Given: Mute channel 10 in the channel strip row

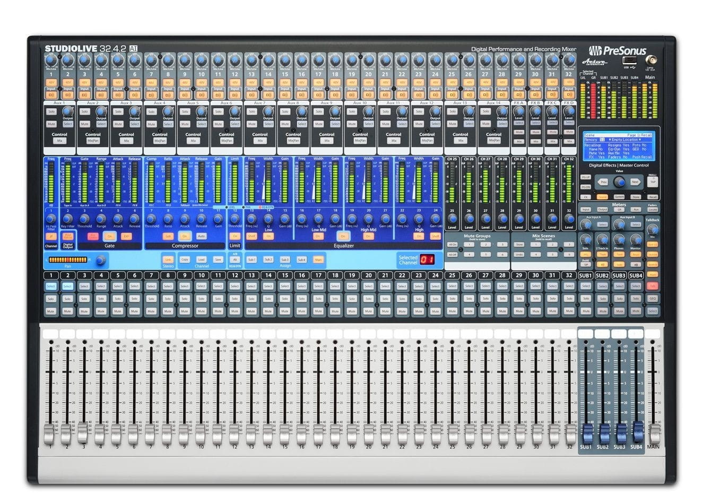Looking at the screenshot, I should coord(201,311).
